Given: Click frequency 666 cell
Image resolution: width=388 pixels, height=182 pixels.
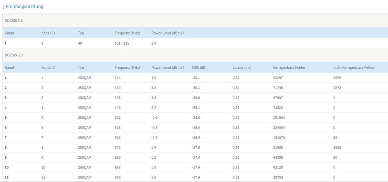Looking at the screenshot, I should [x=117, y=178].
